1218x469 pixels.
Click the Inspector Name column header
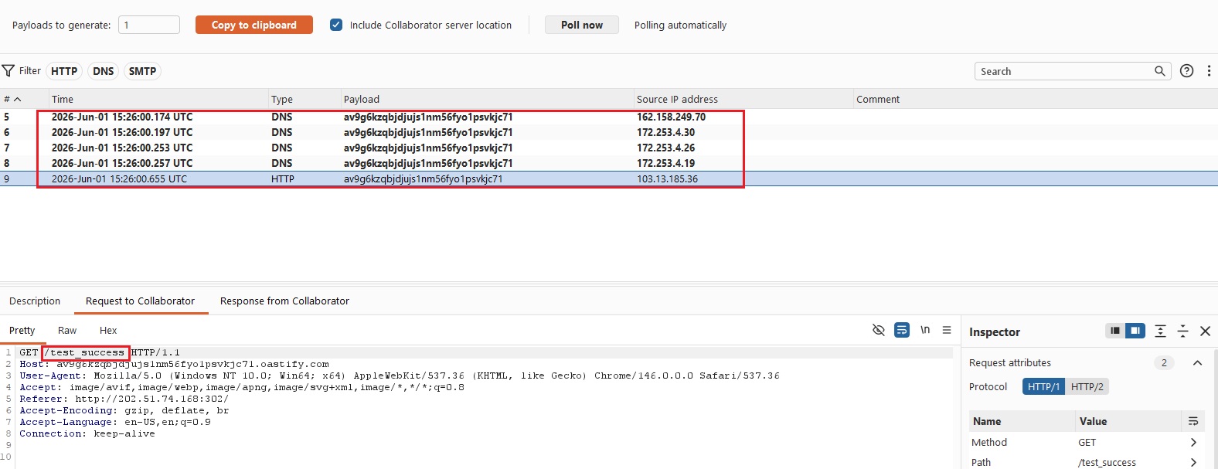[x=1022, y=421]
